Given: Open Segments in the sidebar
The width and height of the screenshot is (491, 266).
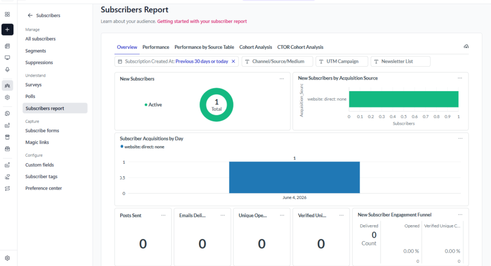Looking at the screenshot, I should [35, 51].
